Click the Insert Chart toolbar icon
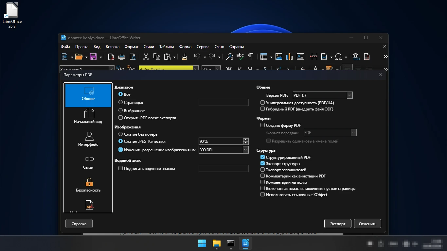The width and height of the screenshot is (447, 251). tap(289, 57)
